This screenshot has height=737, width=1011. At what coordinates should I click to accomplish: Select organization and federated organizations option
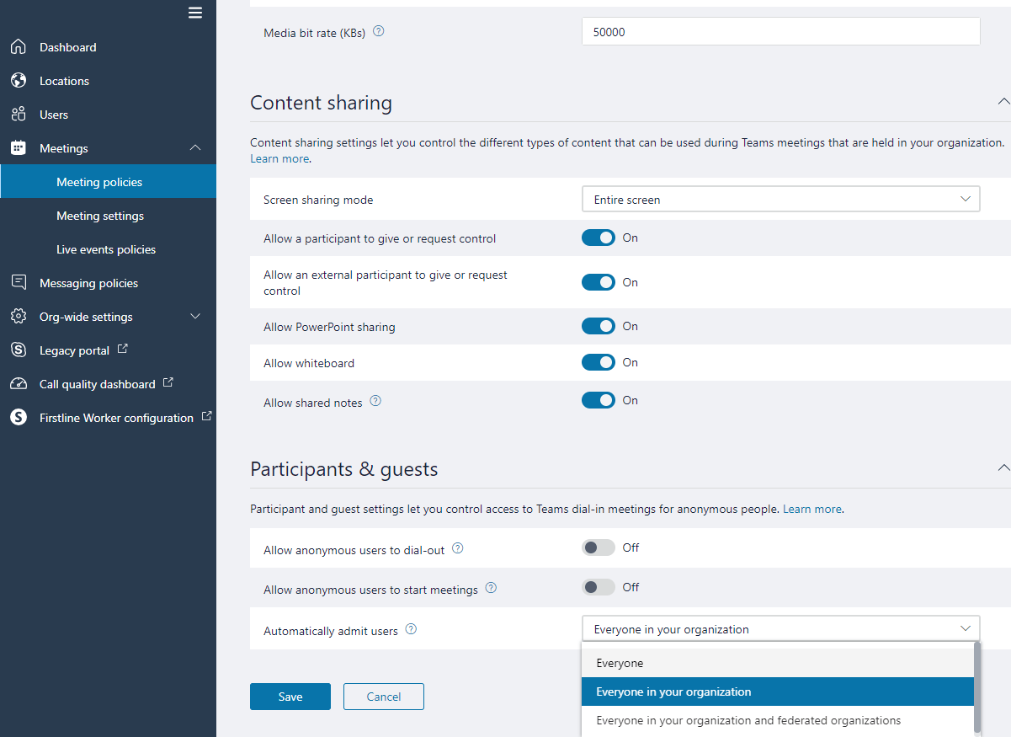click(x=778, y=720)
